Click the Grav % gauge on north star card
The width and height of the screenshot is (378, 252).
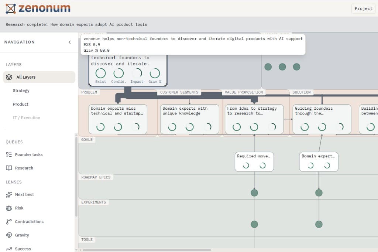155,74
